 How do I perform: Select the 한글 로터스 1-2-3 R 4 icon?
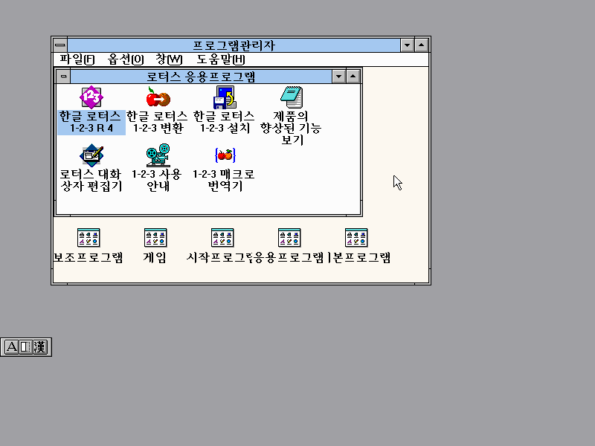(91, 97)
